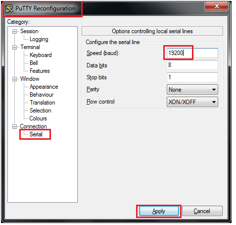
Task: Open the Appearance category
Action: [44, 87]
